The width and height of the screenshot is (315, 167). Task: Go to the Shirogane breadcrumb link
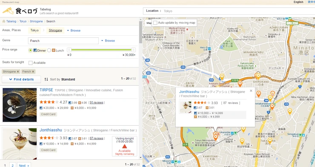click(36, 21)
